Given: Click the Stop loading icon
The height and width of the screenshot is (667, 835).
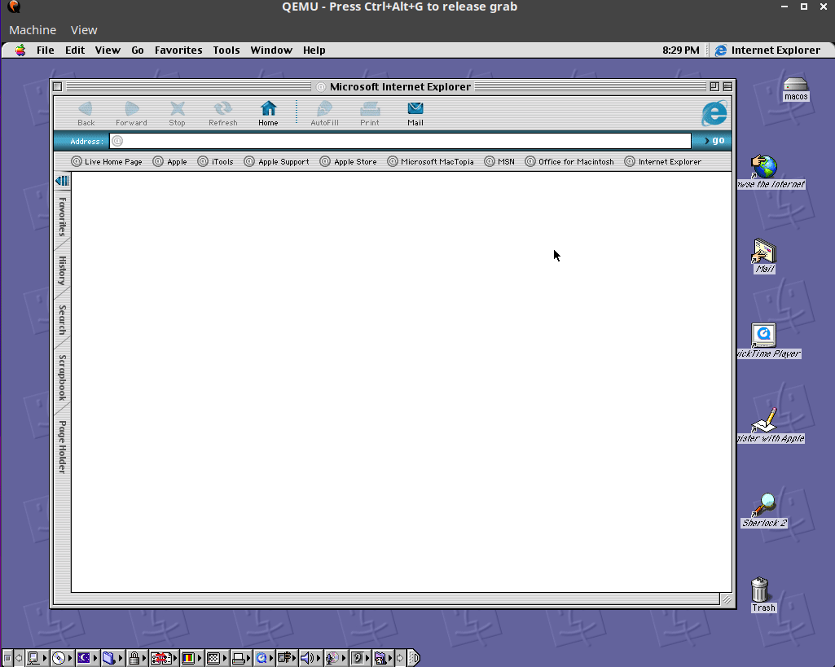Looking at the screenshot, I should coord(178,114).
